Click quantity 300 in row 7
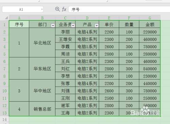The image size is (170, 124). [x=129, y=69]
